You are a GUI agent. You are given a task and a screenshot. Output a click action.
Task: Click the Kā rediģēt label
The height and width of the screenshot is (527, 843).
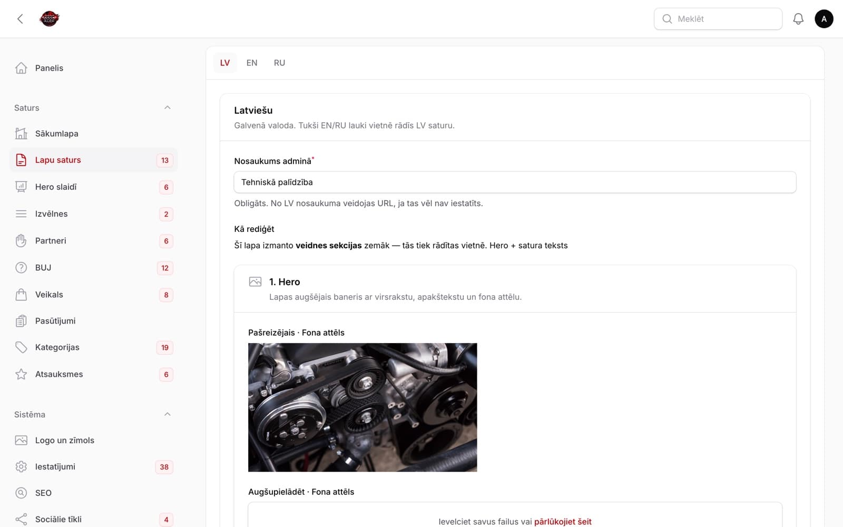[254, 229]
